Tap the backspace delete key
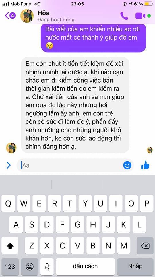The image size is (155, 277). tap(145, 246)
